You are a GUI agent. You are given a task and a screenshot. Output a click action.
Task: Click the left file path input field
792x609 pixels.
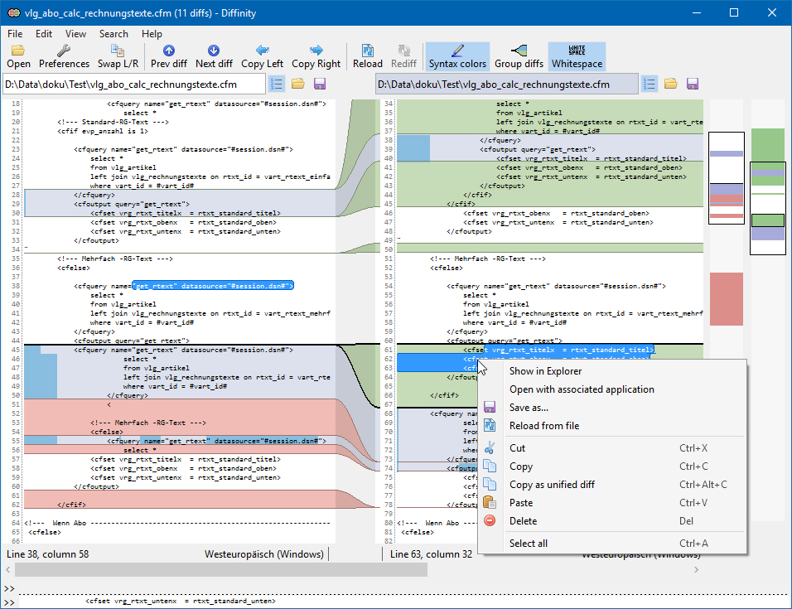(134, 85)
